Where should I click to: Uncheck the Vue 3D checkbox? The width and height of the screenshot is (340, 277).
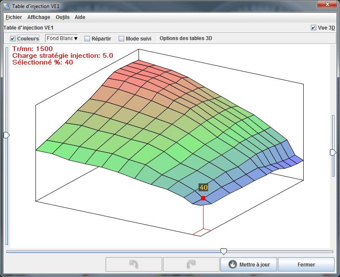[x=313, y=28]
